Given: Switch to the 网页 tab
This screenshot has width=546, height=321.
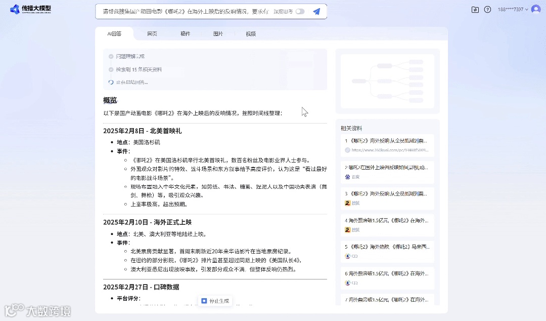Looking at the screenshot, I should tap(152, 34).
